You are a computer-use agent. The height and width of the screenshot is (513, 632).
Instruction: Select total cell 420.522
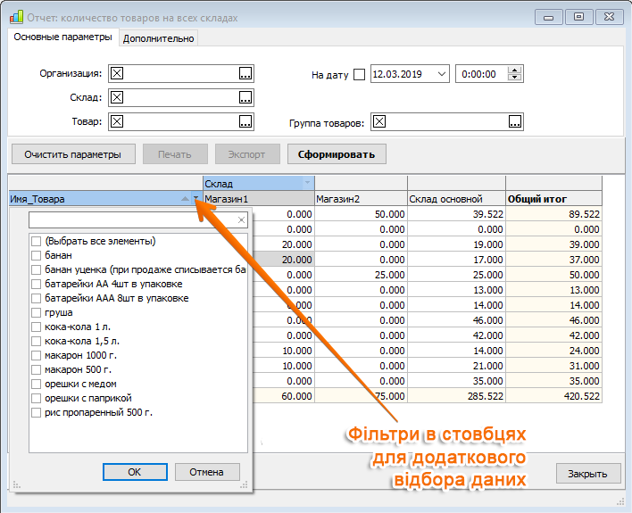coord(553,396)
